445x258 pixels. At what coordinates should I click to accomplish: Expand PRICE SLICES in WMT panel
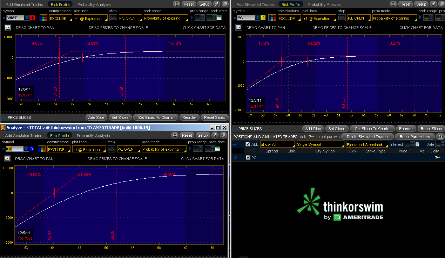tap(4, 117)
